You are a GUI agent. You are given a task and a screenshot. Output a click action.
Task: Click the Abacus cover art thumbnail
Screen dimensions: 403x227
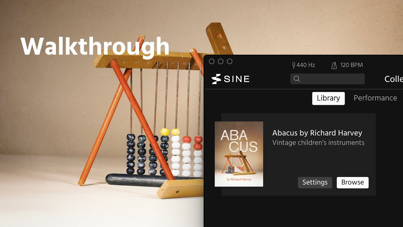click(x=239, y=154)
